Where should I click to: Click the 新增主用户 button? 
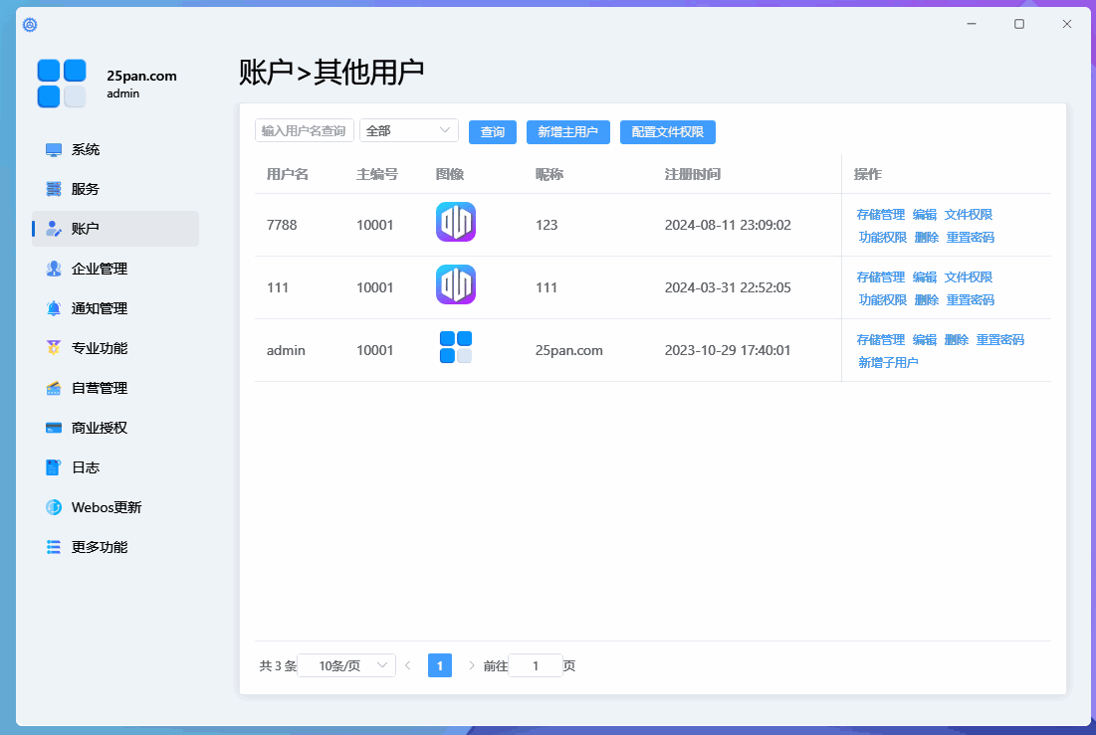click(567, 132)
